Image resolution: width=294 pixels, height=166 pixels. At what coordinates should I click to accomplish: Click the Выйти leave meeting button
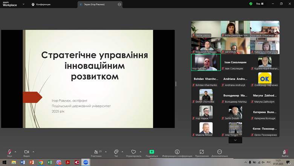point(285,152)
